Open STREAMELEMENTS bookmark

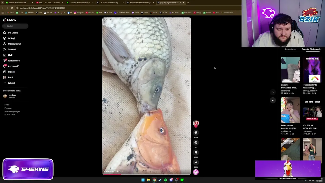point(122,13)
